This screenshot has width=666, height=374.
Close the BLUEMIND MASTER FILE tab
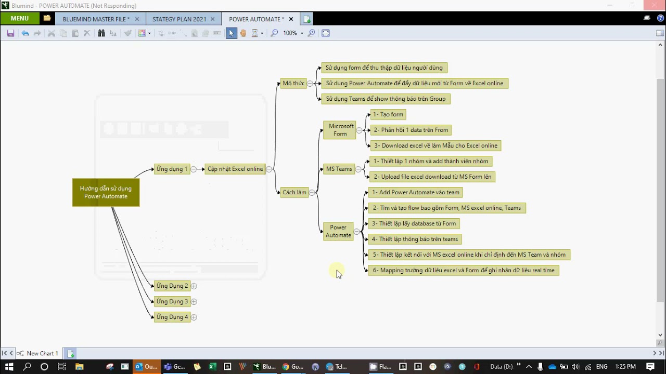pyautogui.click(x=137, y=19)
